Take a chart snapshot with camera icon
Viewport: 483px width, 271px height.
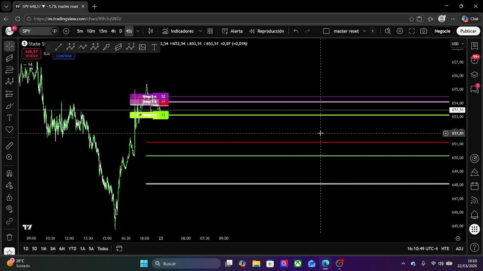click(x=424, y=31)
